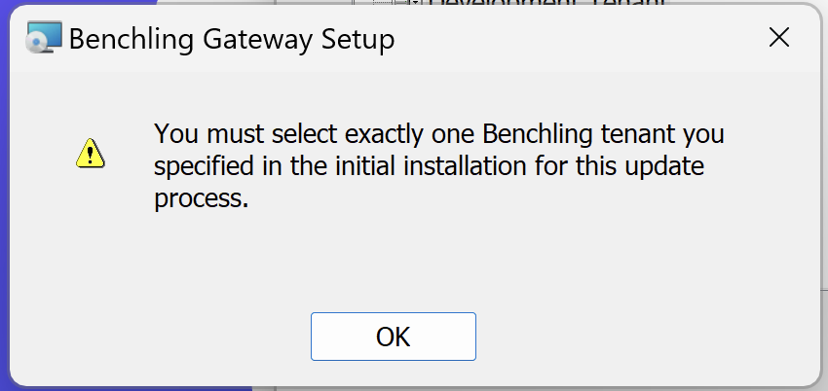Click the yellow warning triangle icon
Image resolution: width=828 pixels, height=391 pixels.
91,154
